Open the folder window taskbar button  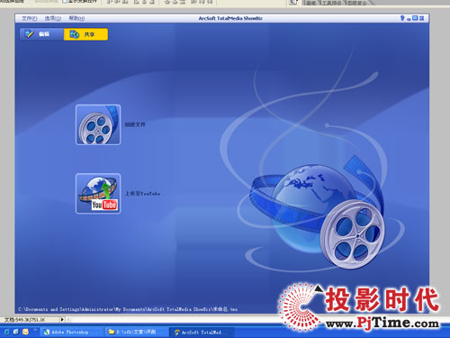tap(136, 332)
